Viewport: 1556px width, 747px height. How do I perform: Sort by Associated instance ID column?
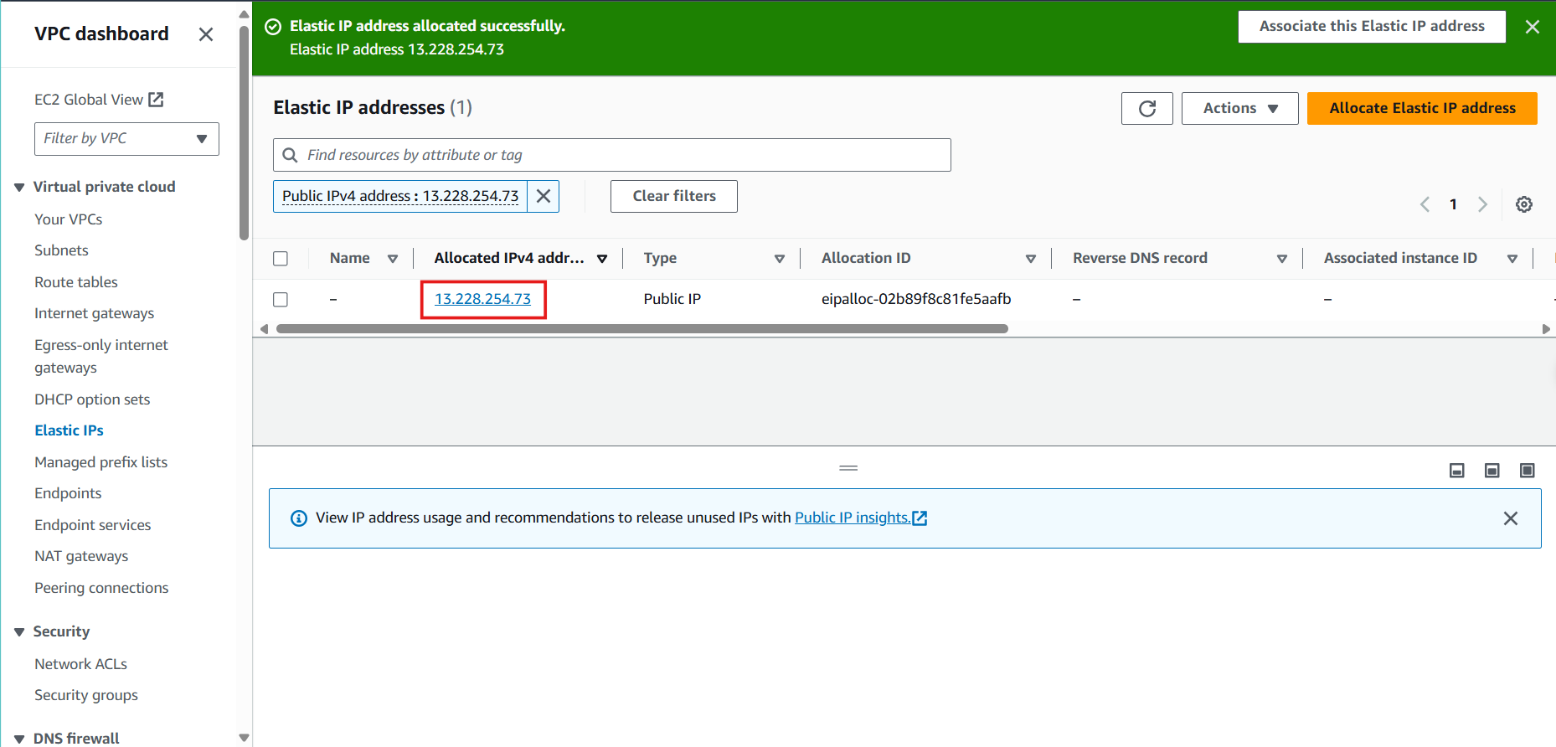[1512, 259]
